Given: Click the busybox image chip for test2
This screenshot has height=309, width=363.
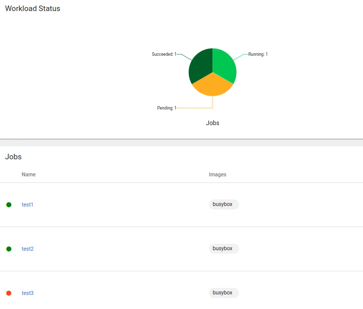Looking at the screenshot, I should click(x=224, y=249).
